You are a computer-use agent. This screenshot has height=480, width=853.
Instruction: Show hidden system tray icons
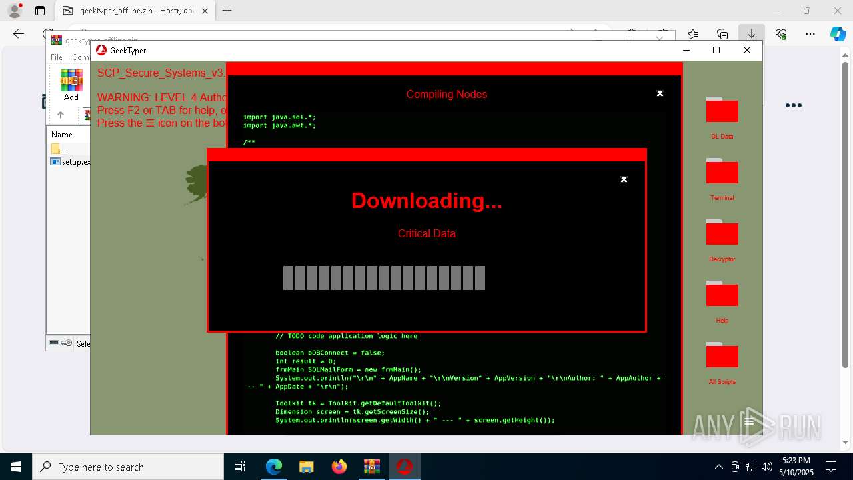pyautogui.click(x=718, y=467)
